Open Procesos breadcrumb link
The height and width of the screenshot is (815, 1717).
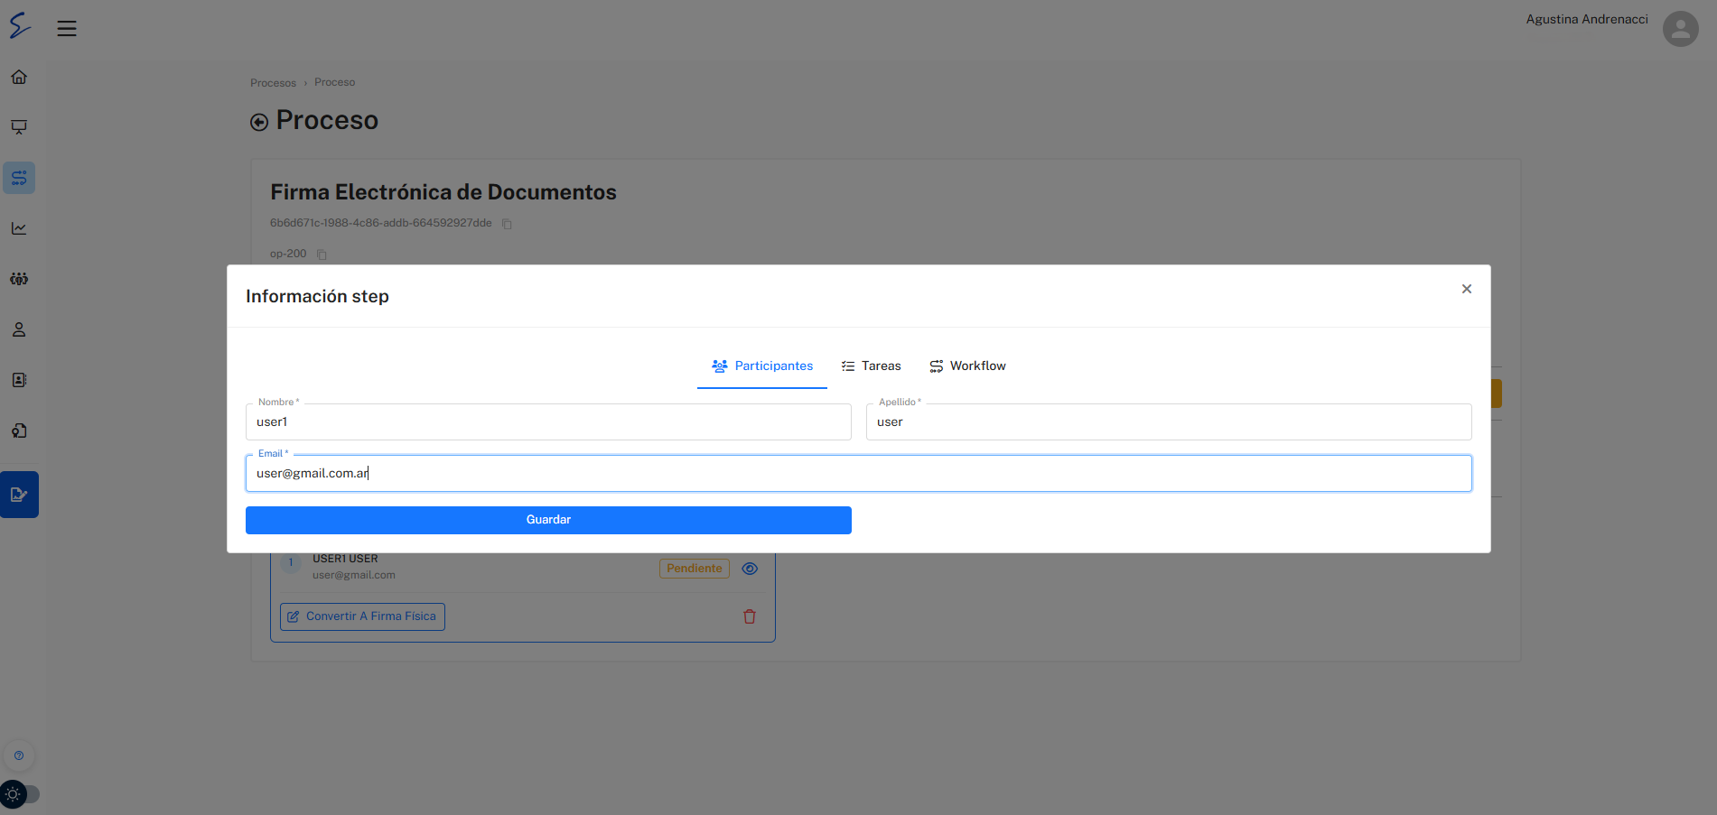(x=273, y=83)
